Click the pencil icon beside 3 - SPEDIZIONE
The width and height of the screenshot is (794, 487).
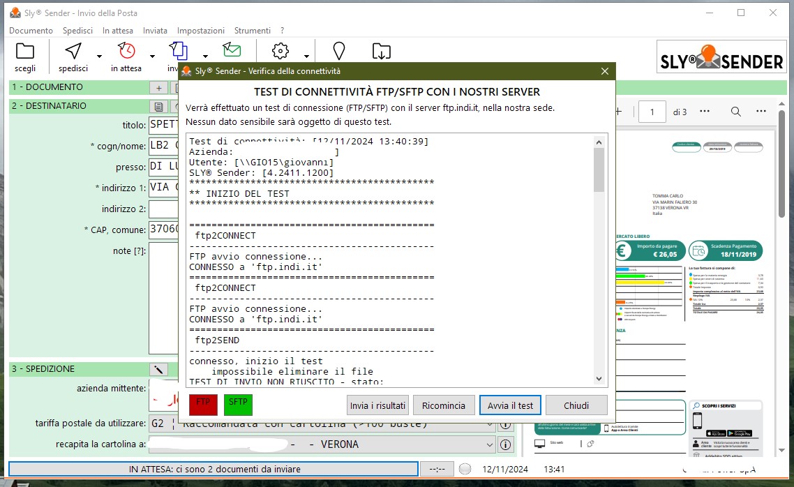(158, 369)
